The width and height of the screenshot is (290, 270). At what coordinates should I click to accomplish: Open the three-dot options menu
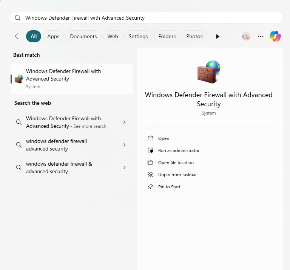[261, 36]
